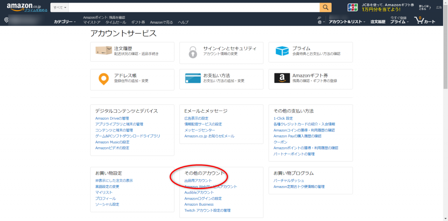448x221 pixels.
Task: Click the blue プライム box icon
Action: point(282,51)
